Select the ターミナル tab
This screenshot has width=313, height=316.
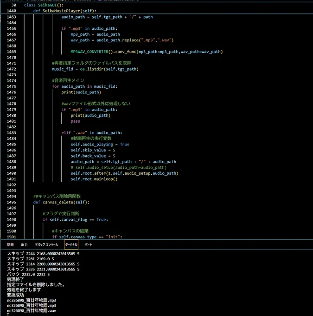click(71, 244)
